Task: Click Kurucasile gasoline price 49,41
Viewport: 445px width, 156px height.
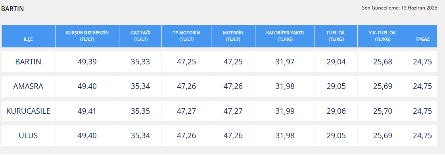Action: pyautogui.click(x=87, y=111)
